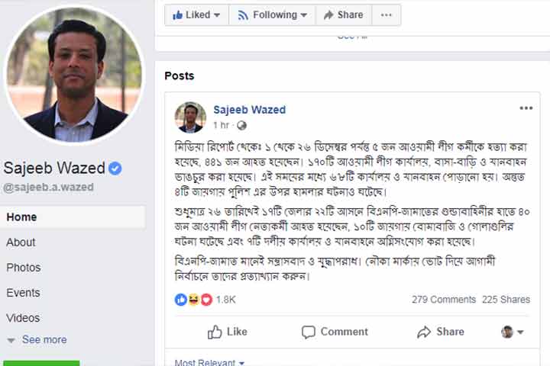Open the post's three-dot options menu
This screenshot has height=366, width=550.
point(526,108)
